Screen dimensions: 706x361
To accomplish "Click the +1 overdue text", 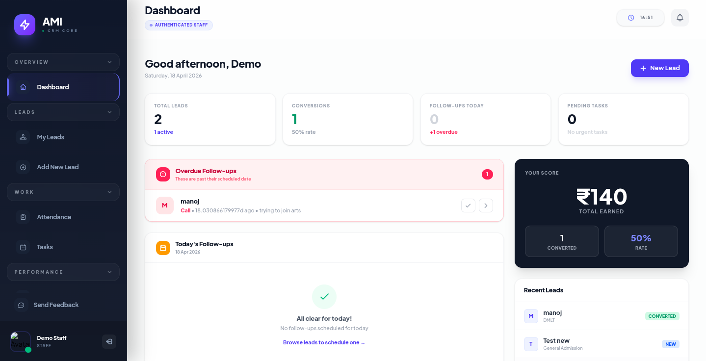I will [x=444, y=132].
